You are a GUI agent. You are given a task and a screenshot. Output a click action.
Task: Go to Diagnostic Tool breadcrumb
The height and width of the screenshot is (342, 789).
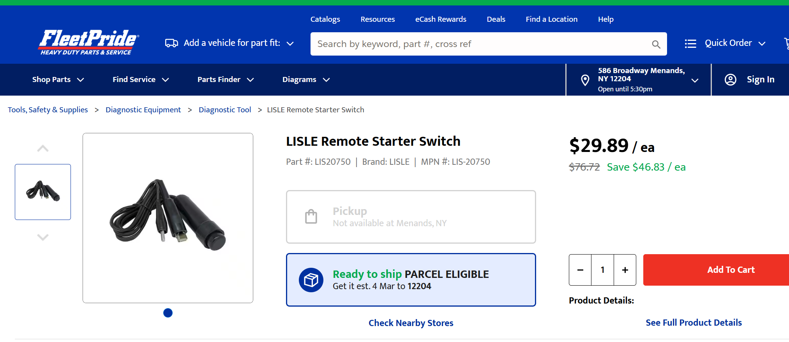(x=225, y=110)
